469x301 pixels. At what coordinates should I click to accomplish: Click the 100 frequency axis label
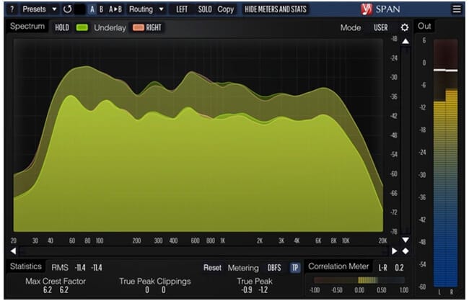coord(100,241)
